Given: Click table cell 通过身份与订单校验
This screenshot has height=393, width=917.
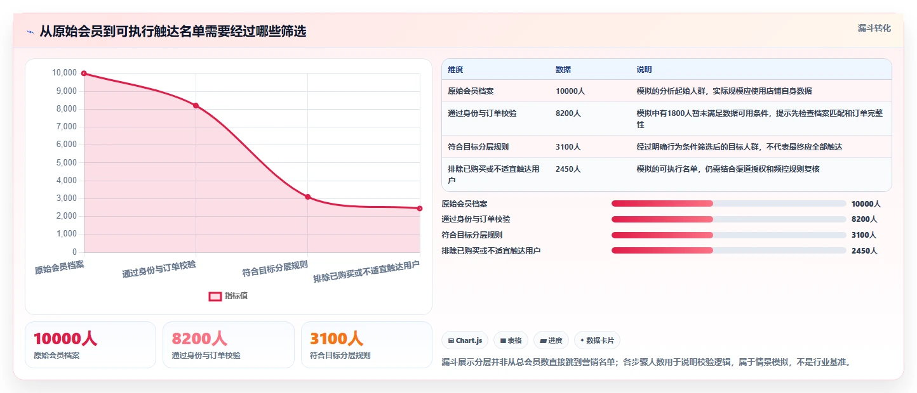Looking at the screenshot, I should point(482,113).
